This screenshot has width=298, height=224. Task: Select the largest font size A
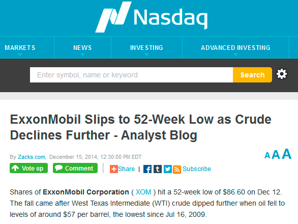[287, 154]
